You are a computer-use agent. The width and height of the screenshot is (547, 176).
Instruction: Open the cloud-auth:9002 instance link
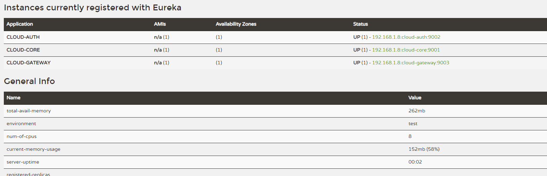pos(406,37)
